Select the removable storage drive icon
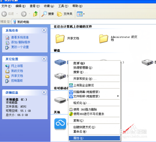 (x=60, y=100)
